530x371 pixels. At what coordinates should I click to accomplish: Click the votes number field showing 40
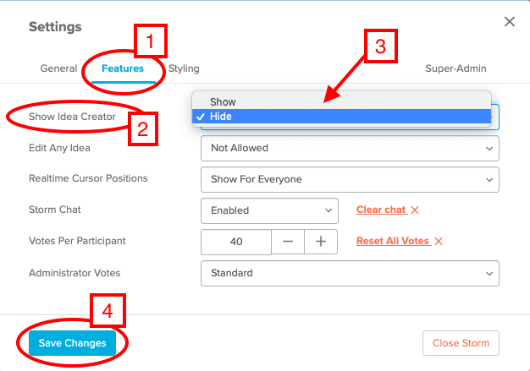tap(236, 242)
